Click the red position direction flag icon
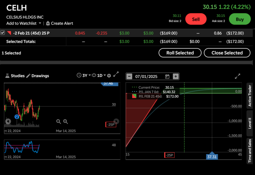 9,33
